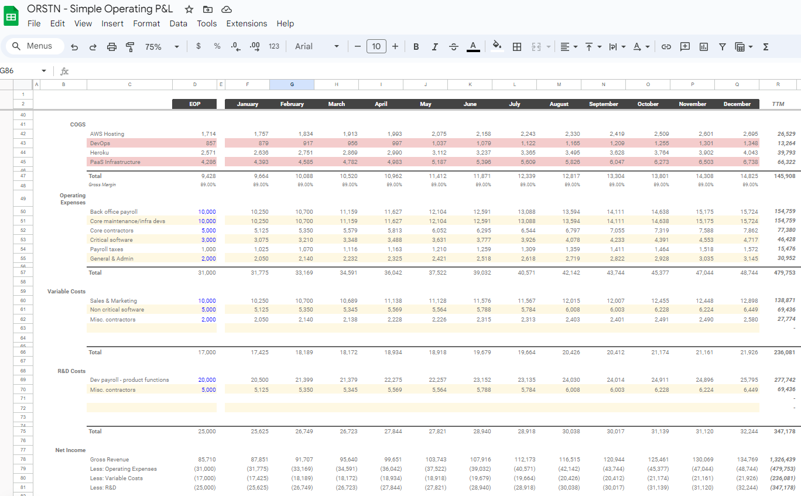Open the Extensions menu
The width and height of the screenshot is (801, 496).
click(x=247, y=23)
